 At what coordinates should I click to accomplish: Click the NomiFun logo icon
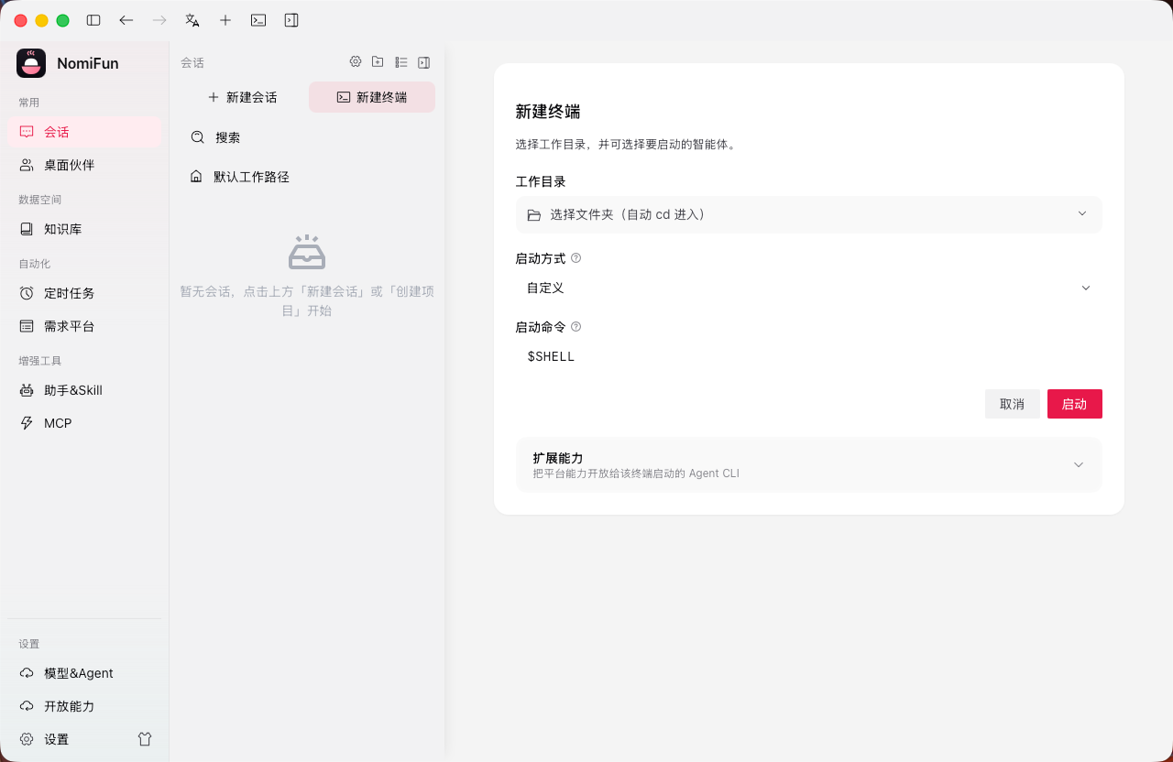coord(31,63)
